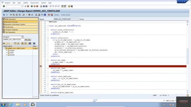Click the Fullscreen On/Off icon

click(x=42, y=15)
